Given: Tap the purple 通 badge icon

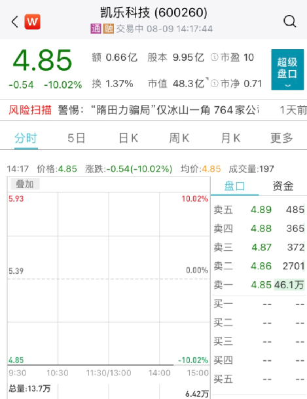Looking at the screenshot, I should [x=96, y=29].
